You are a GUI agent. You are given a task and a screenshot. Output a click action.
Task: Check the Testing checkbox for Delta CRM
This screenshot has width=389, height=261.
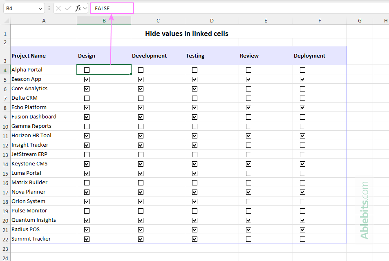(194, 98)
